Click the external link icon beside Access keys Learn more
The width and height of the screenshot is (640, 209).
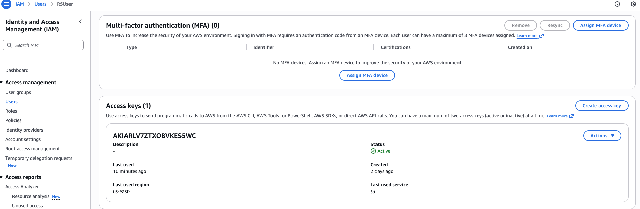coord(572,116)
